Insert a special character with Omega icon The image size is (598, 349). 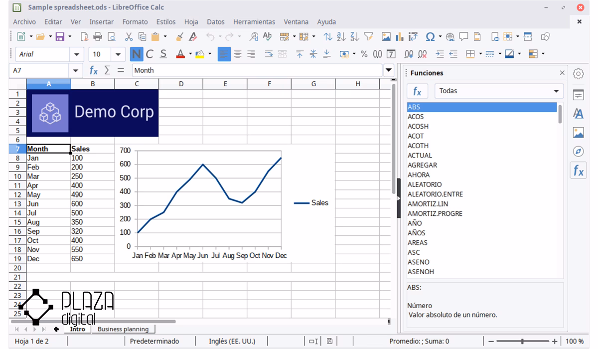pos(430,36)
